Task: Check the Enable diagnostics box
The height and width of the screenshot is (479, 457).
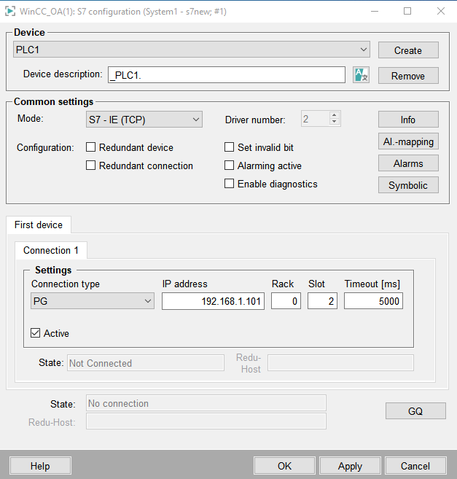Action: coord(230,184)
